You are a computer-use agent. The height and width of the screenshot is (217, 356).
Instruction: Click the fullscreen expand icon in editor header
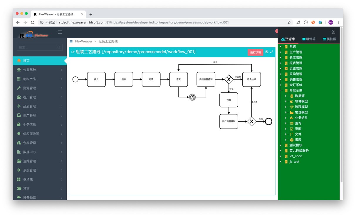[272, 52]
